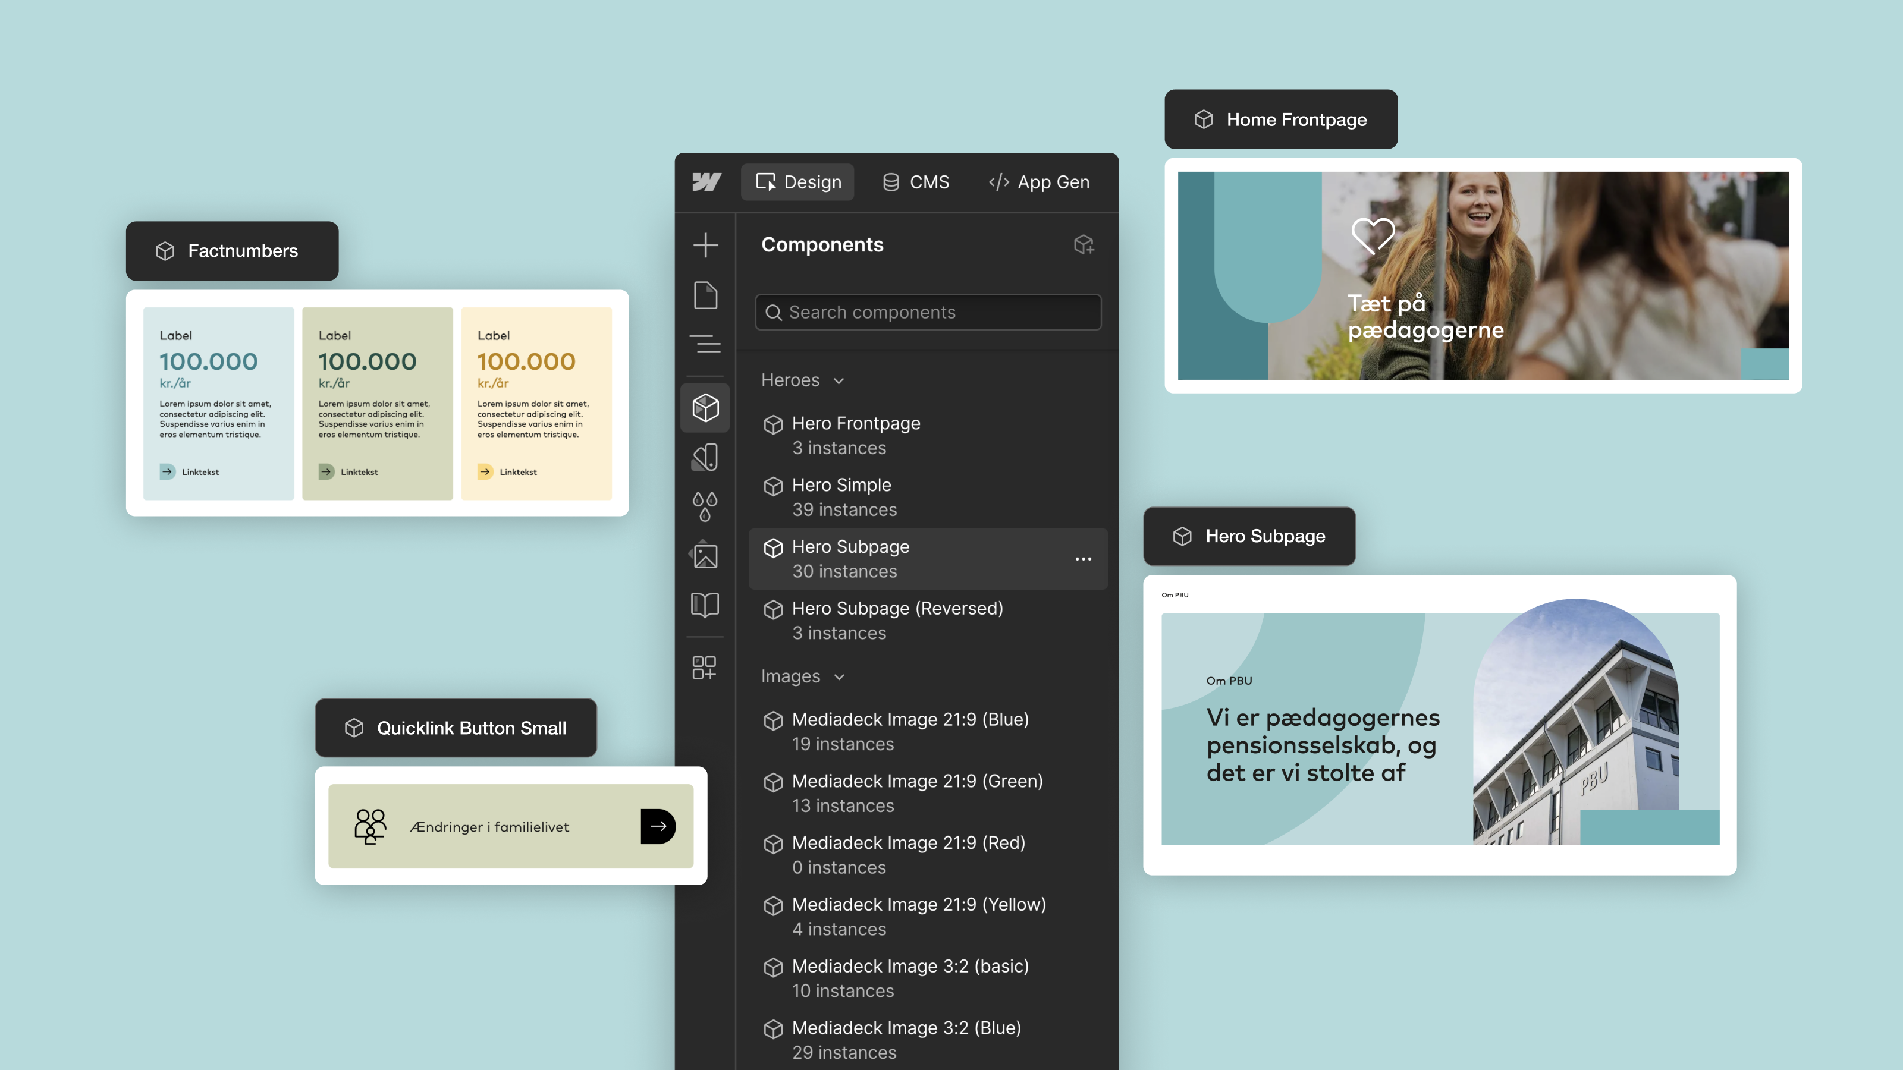Open the Pages panel icon
1903x1070 pixels.
click(x=705, y=295)
